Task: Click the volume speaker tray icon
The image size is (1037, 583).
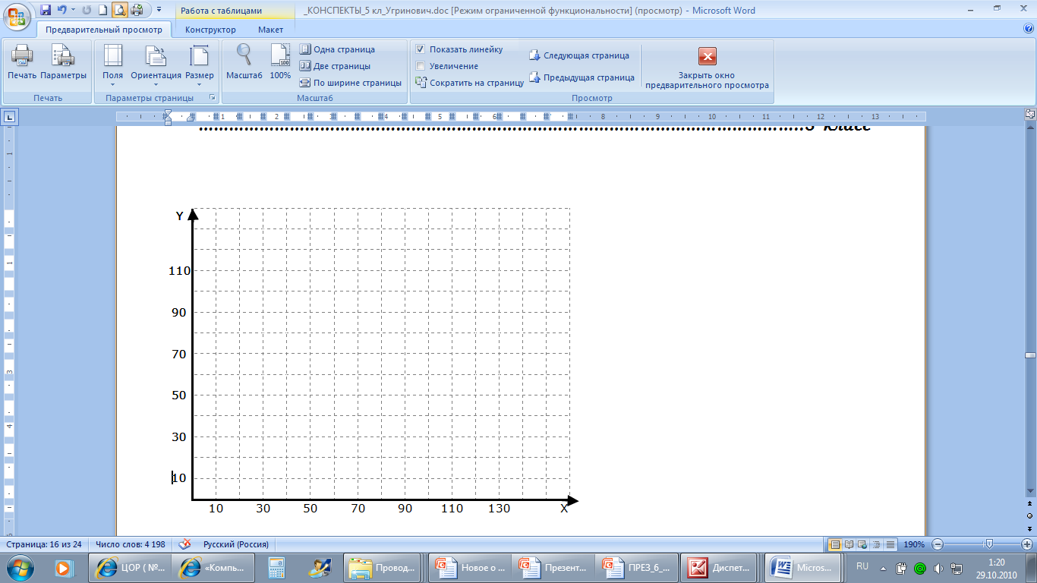Action: coord(938,568)
